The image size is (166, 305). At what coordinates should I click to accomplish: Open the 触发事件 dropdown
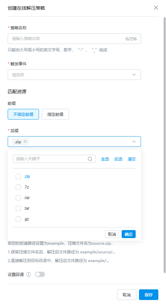74,75
